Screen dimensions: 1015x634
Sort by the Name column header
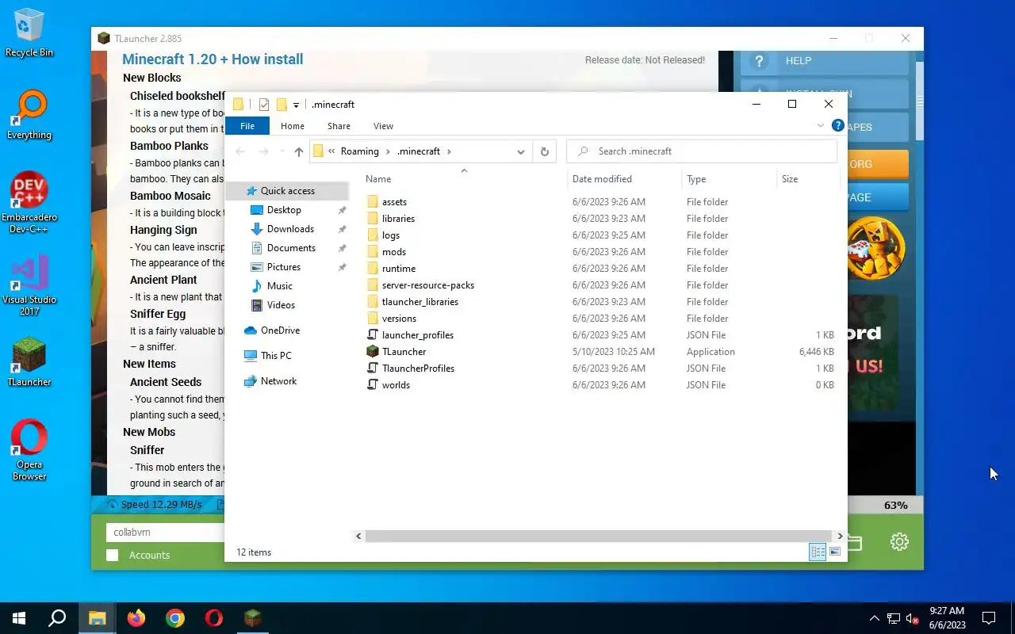click(464, 179)
